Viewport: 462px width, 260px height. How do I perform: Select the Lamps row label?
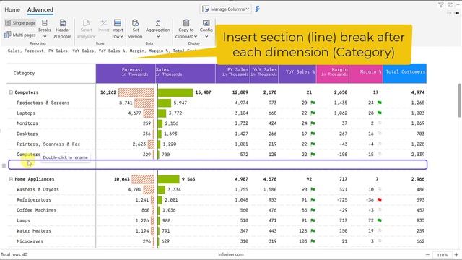[23, 220]
